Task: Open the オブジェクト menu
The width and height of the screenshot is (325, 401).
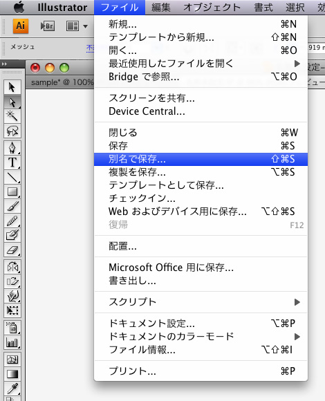Action: pos(212,8)
